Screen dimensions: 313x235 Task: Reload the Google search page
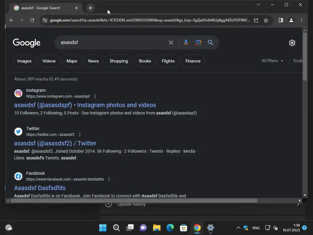point(32,20)
